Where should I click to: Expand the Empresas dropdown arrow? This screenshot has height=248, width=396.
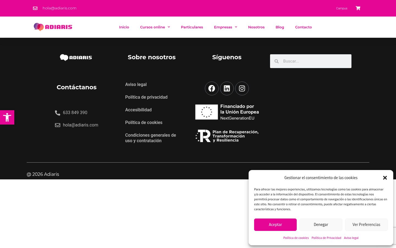point(236,27)
